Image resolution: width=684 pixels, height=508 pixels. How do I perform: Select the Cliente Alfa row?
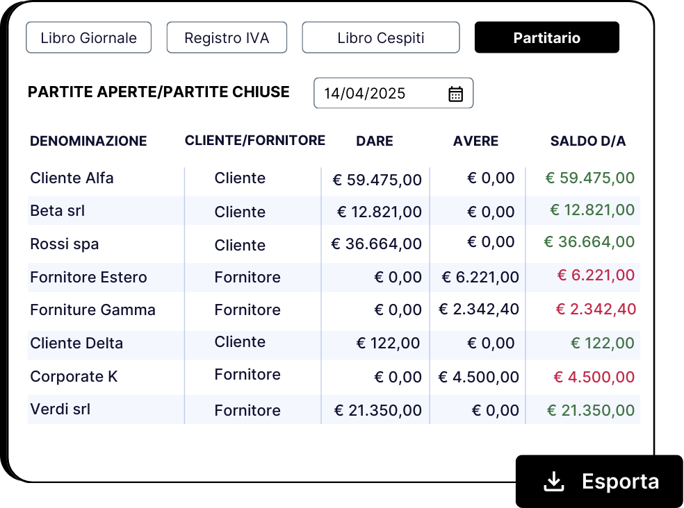[334, 178]
